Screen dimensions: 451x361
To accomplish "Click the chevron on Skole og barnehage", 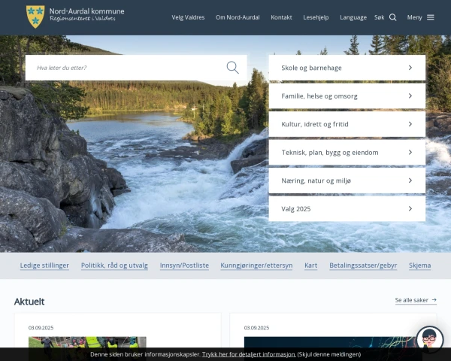I will [410, 68].
